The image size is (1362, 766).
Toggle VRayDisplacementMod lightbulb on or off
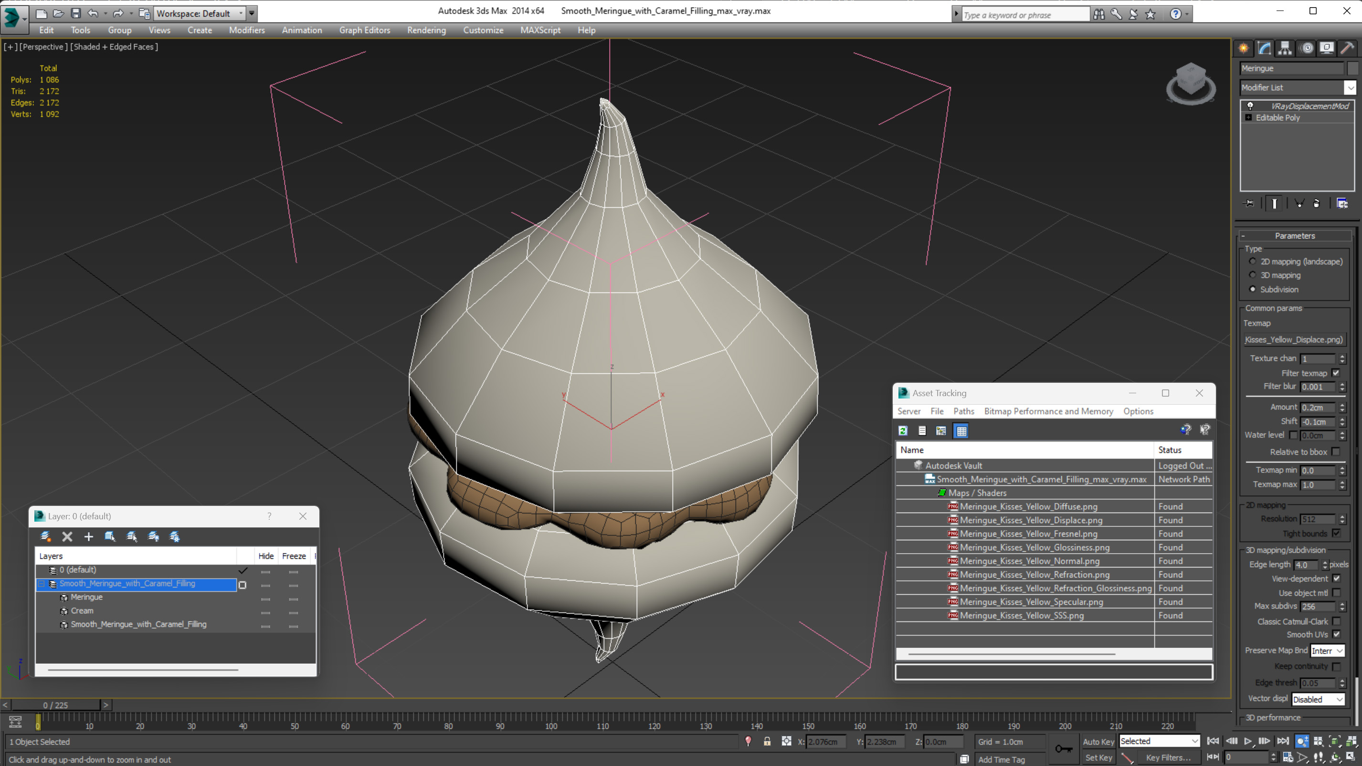[1250, 106]
